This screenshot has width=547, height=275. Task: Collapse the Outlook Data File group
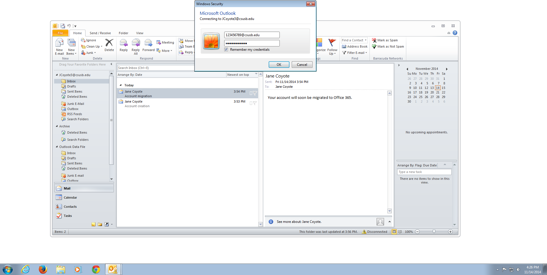(57, 147)
